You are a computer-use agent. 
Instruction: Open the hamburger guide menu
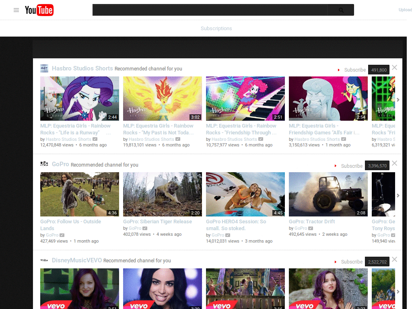click(x=16, y=10)
